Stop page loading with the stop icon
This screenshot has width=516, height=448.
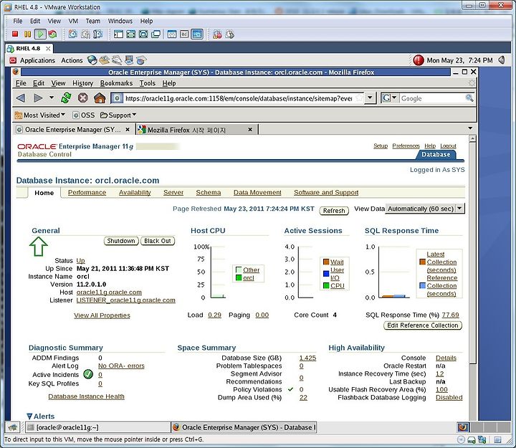click(x=83, y=97)
